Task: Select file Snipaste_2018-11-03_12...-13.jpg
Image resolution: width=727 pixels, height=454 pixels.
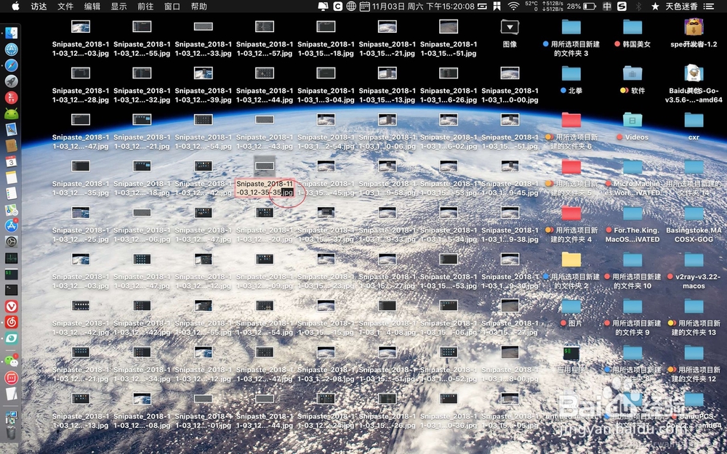Action: 81,398
